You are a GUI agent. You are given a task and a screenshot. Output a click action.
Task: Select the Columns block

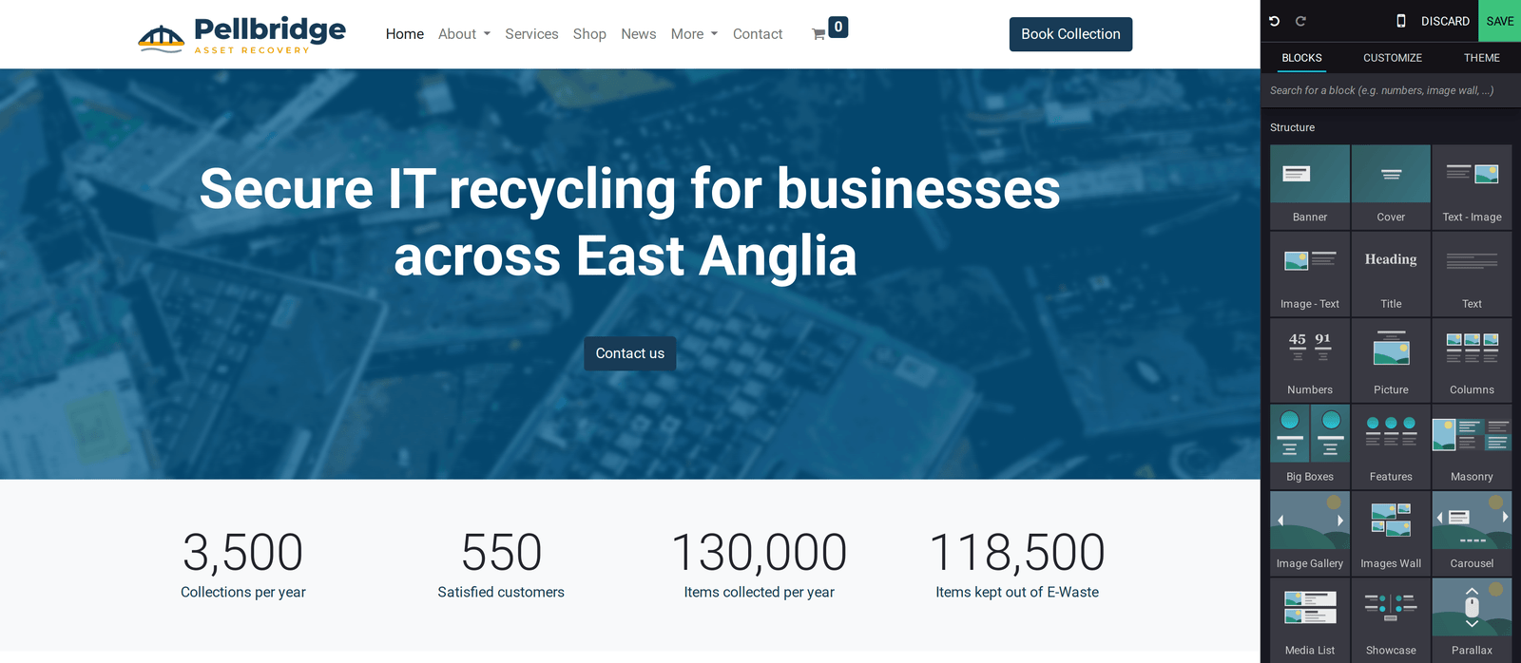(1472, 360)
